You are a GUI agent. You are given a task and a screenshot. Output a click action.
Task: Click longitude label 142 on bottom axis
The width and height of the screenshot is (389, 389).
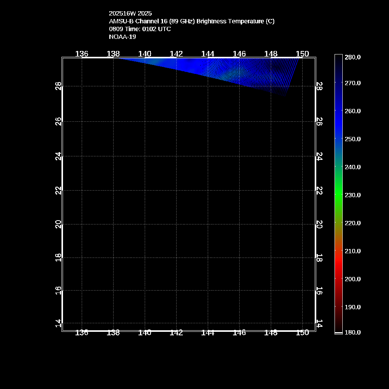point(176,332)
